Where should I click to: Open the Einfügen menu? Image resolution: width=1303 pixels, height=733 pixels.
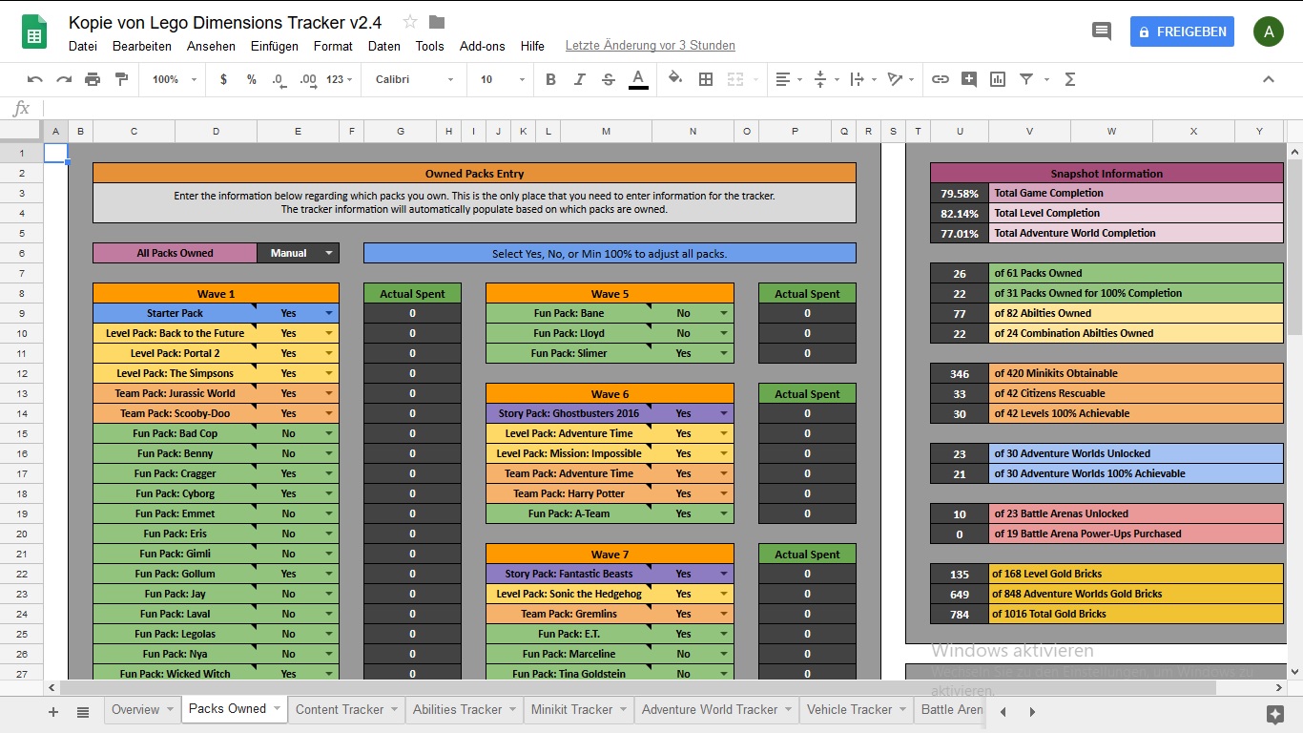coord(275,46)
